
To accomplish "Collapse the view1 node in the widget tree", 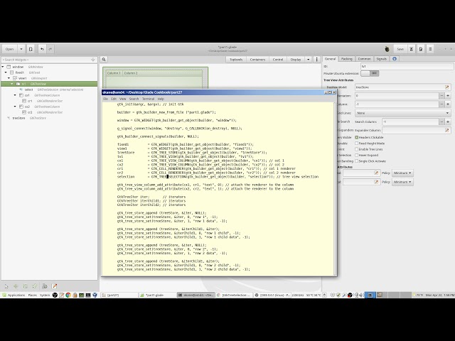I will pyautogui.click(x=9, y=78).
